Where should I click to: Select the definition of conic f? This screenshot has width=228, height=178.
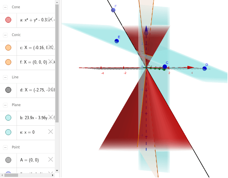[38, 62]
